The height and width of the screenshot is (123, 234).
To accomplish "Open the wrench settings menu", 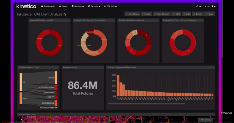I will (x=198, y=6).
